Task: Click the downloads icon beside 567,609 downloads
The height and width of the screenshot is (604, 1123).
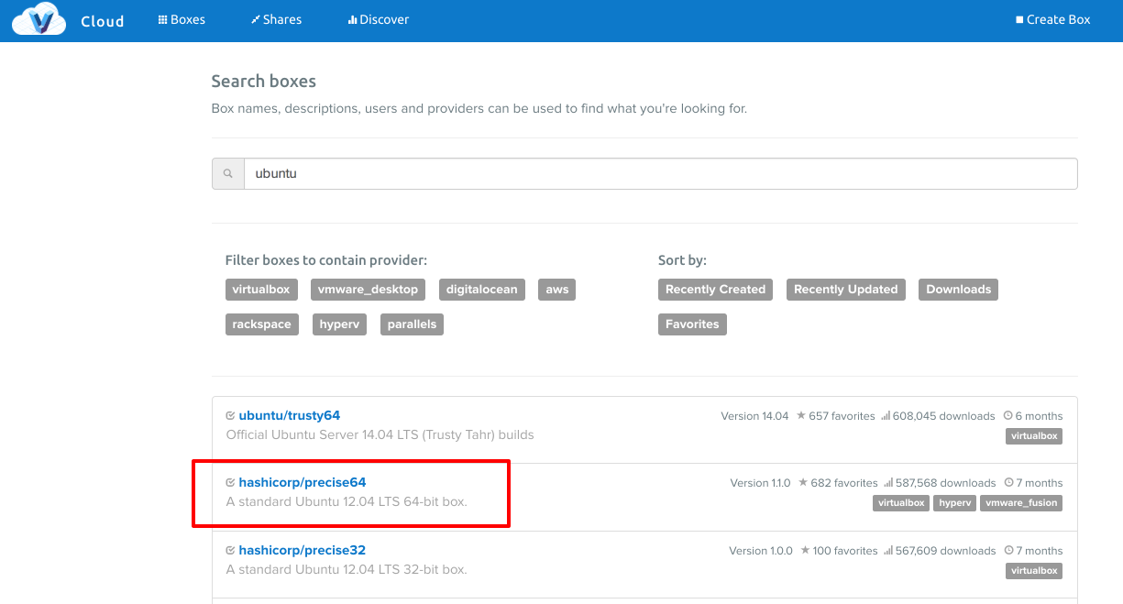Action: (x=886, y=551)
